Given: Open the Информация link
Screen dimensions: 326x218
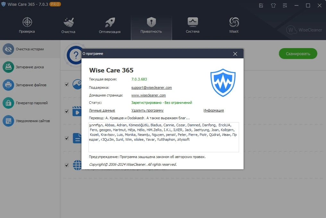Looking at the screenshot, I should pos(213,110).
